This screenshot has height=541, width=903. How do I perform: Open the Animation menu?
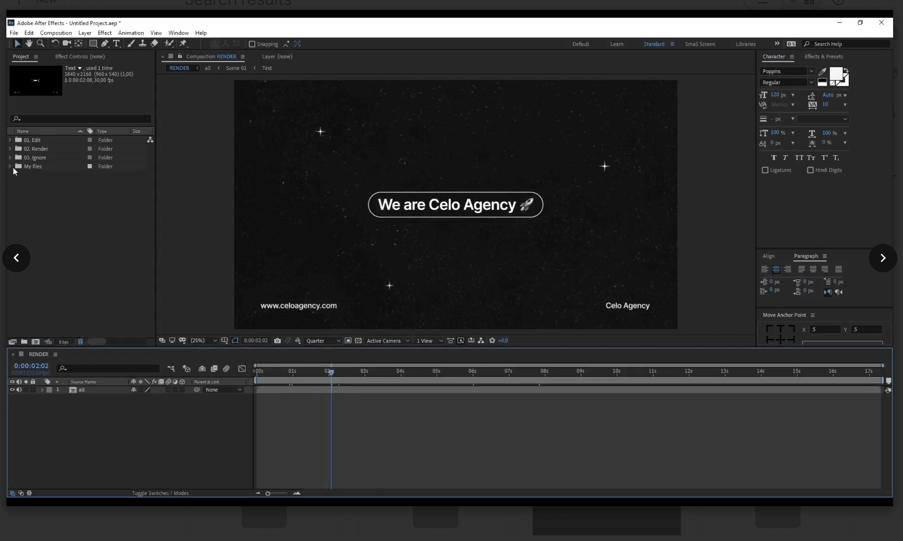click(x=131, y=33)
